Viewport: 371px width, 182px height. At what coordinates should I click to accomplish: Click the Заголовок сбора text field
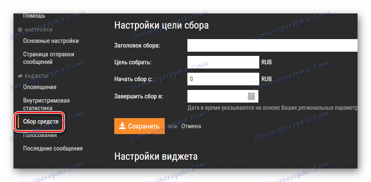click(x=272, y=45)
